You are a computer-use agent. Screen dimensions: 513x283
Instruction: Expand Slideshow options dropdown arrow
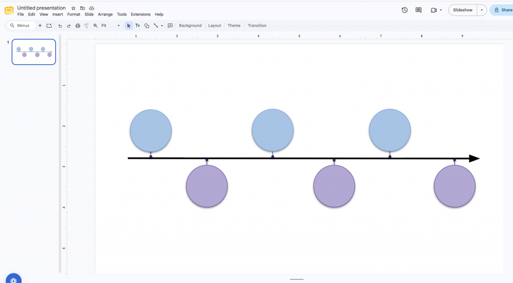[481, 10]
